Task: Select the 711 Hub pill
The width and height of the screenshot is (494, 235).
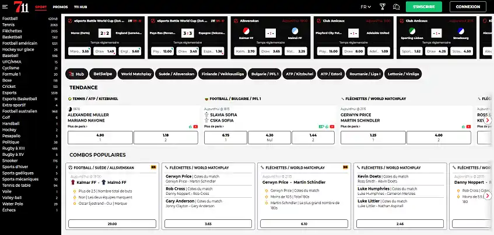Action: 76,74
